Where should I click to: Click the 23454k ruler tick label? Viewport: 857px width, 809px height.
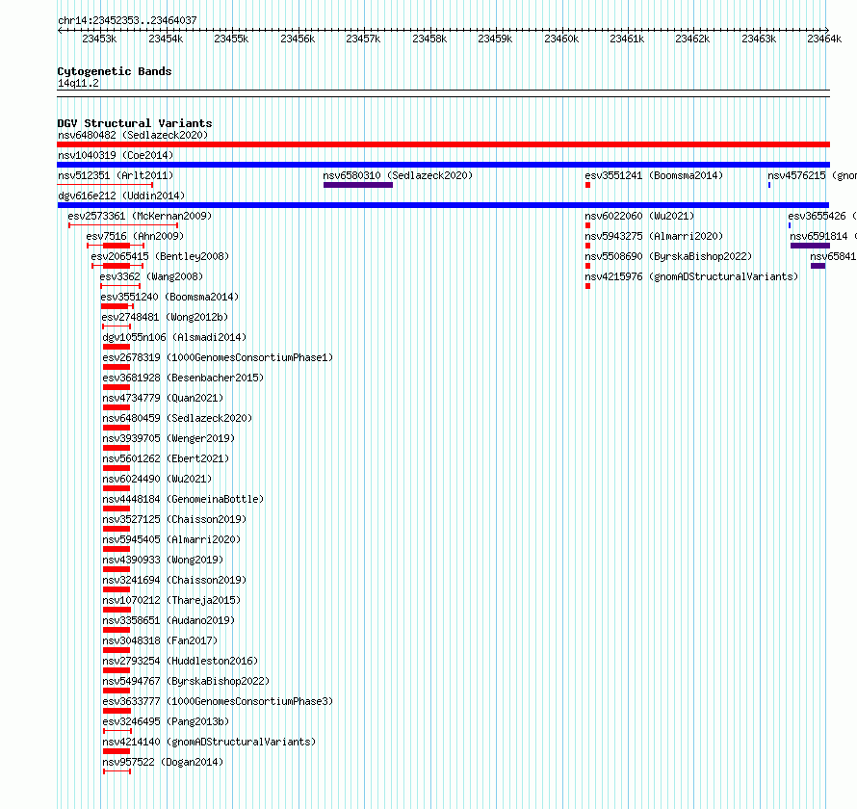(x=166, y=39)
